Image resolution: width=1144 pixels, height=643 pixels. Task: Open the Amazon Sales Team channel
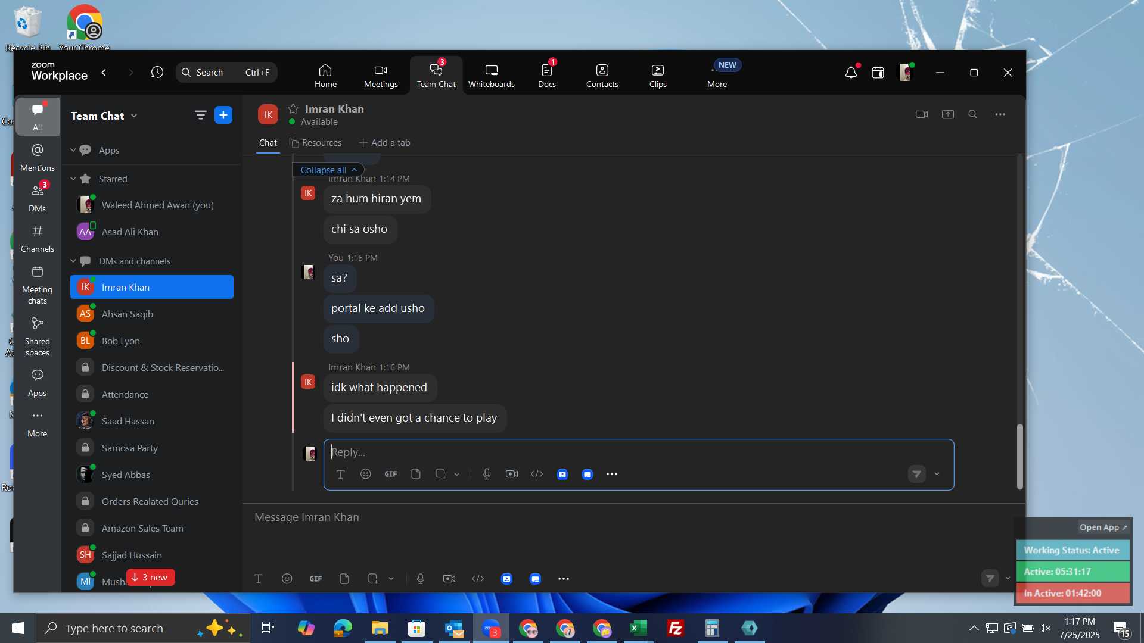152,528
